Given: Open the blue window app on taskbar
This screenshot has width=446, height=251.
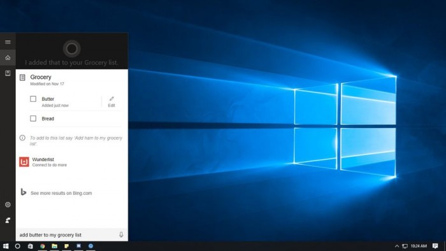Looking at the screenshot, I should pos(79,246).
